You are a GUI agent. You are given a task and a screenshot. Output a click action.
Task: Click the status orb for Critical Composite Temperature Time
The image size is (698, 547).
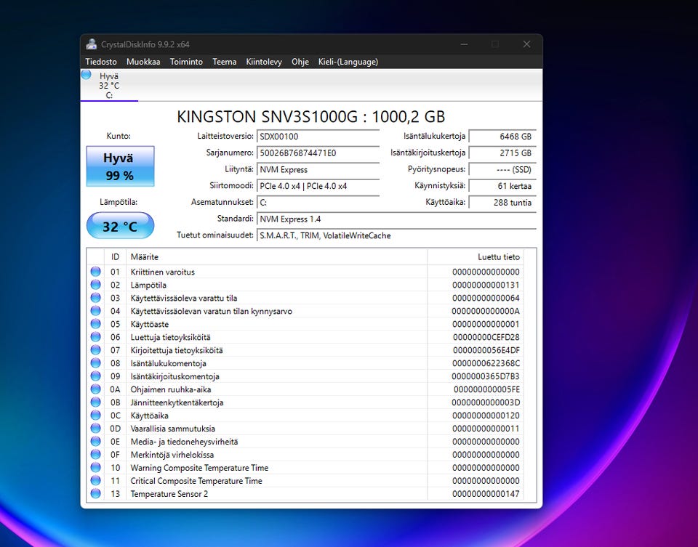point(95,481)
